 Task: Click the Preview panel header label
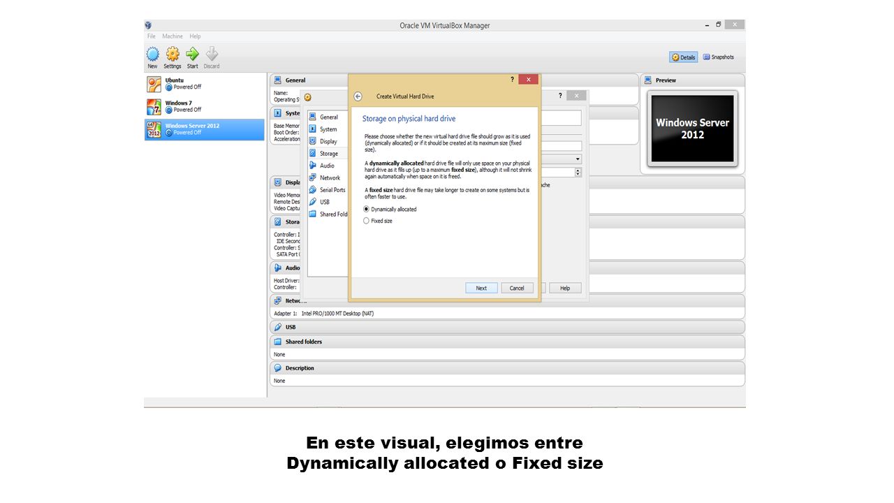[666, 80]
